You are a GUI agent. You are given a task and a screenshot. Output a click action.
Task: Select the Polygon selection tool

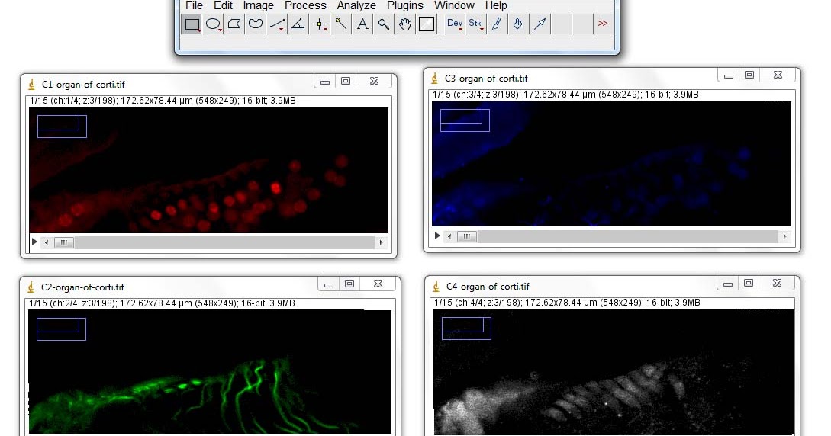click(234, 24)
